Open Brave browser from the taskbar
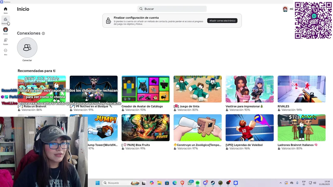The width and height of the screenshot is (333, 187). 182,183
